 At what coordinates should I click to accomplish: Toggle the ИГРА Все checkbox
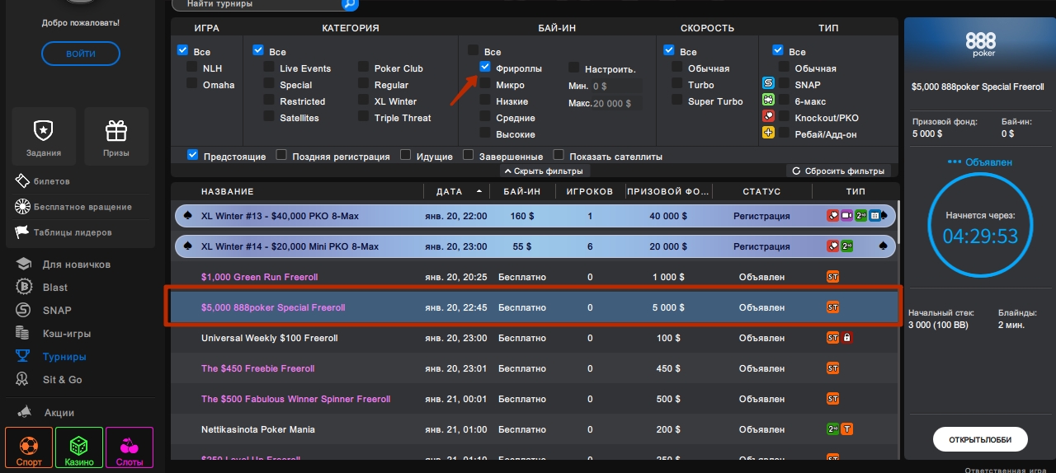[183, 51]
